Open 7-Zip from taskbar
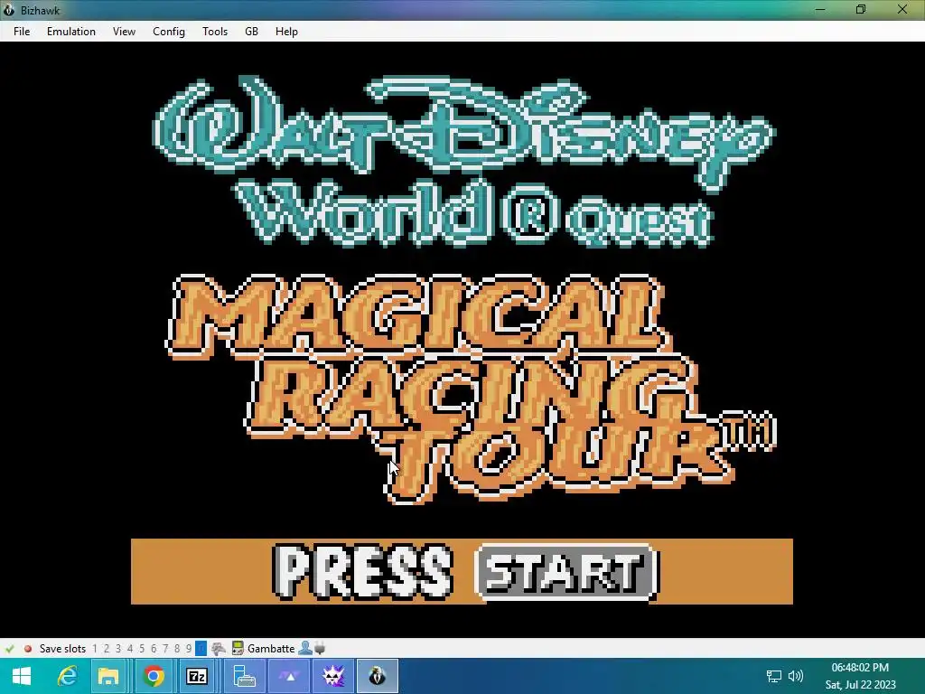 tap(196, 676)
